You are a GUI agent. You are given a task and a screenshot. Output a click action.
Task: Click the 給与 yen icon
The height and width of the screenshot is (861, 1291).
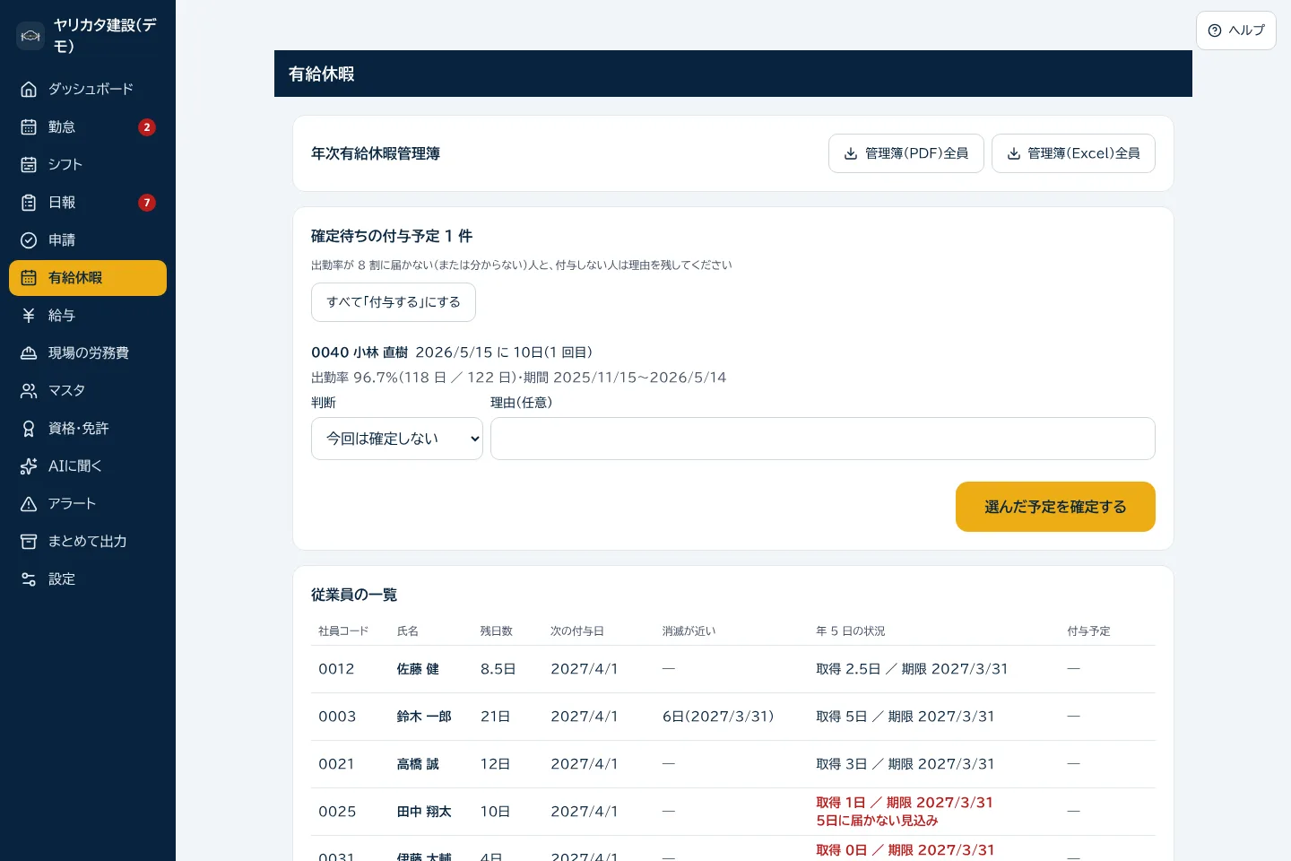tap(29, 315)
